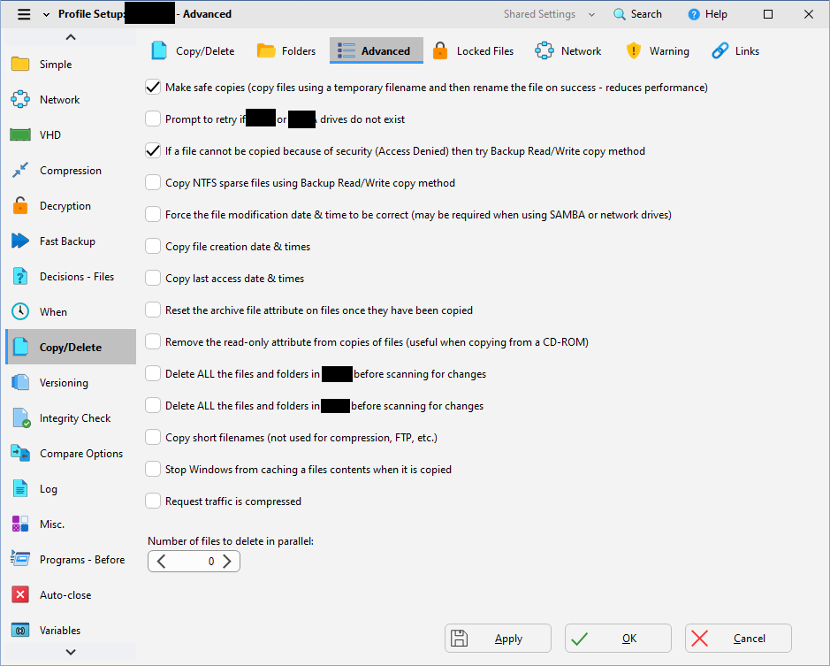Enable Copy file creation date & times
This screenshot has height=666, width=830.
pos(153,247)
